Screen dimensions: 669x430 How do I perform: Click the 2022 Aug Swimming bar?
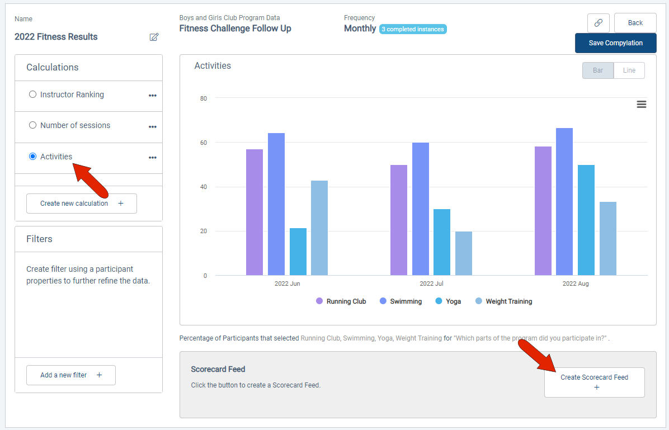564,202
